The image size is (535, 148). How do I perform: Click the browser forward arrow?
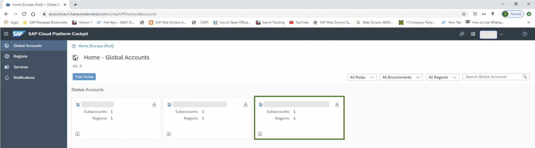15,14
